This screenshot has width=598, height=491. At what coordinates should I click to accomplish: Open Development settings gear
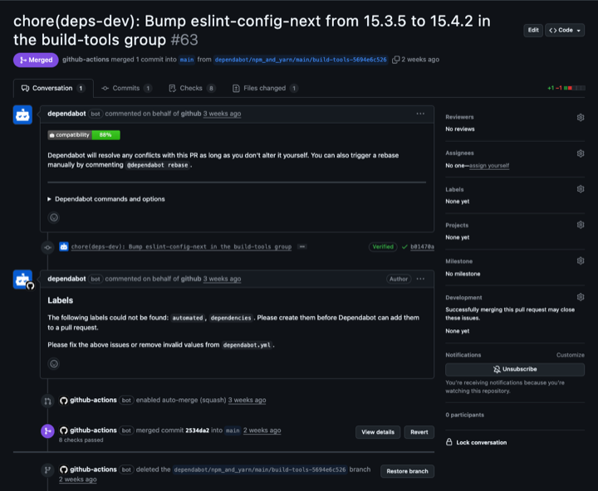tap(580, 297)
